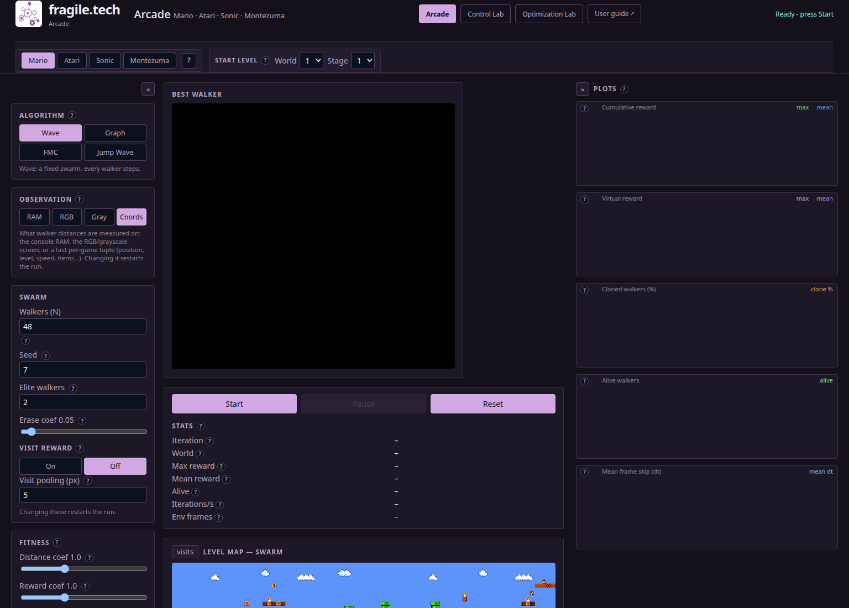
Task: Open the User guide link
Action: 614,14
